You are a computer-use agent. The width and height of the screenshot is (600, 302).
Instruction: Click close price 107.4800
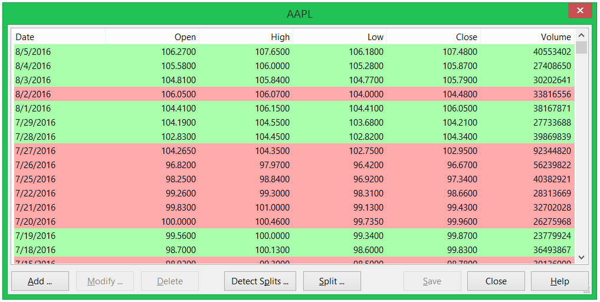click(460, 52)
